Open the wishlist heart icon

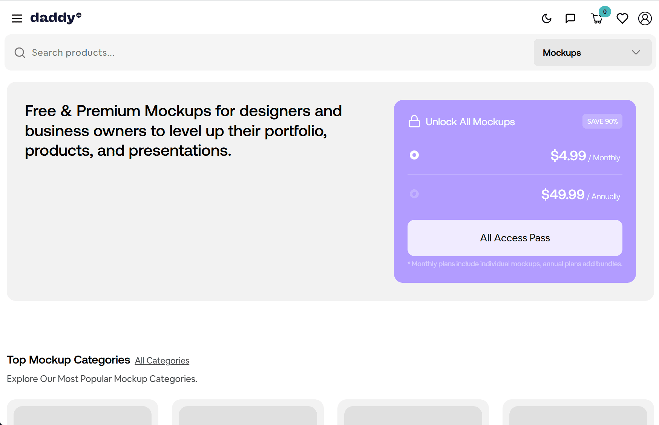[x=622, y=18]
